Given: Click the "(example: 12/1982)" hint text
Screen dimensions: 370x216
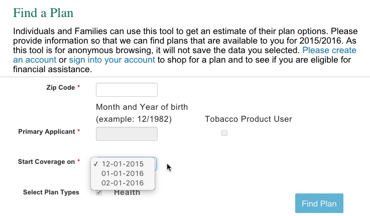Looking at the screenshot, I should point(134,119).
